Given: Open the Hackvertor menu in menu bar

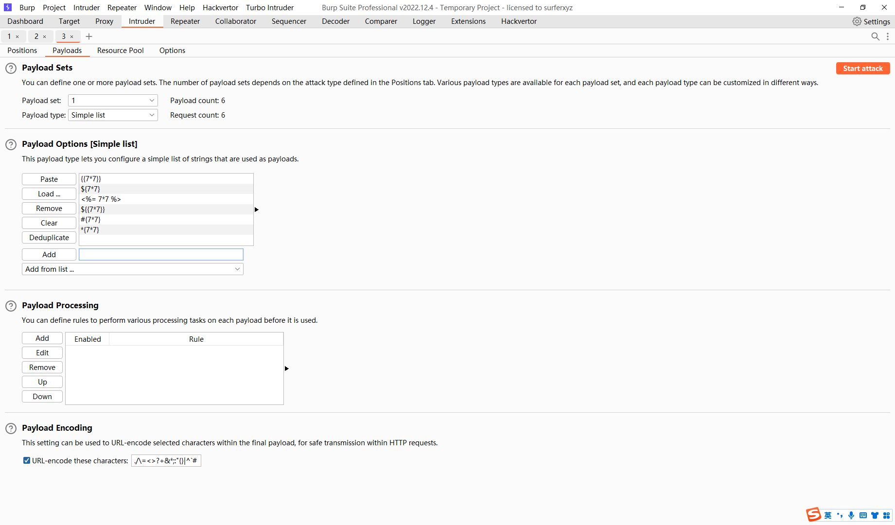Looking at the screenshot, I should pos(220,8).
